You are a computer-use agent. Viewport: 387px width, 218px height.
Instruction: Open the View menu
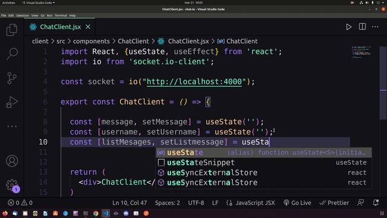coord(35,15)
